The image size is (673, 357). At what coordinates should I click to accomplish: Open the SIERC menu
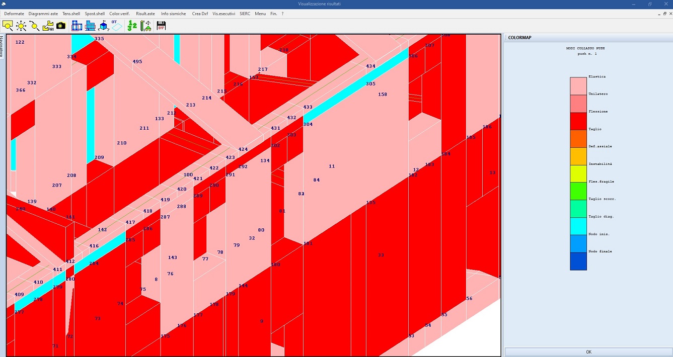245,14
